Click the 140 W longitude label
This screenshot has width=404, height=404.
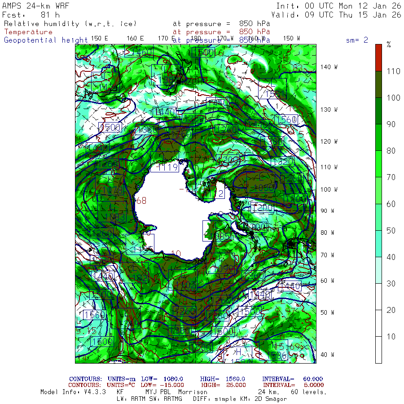(328, 67)
